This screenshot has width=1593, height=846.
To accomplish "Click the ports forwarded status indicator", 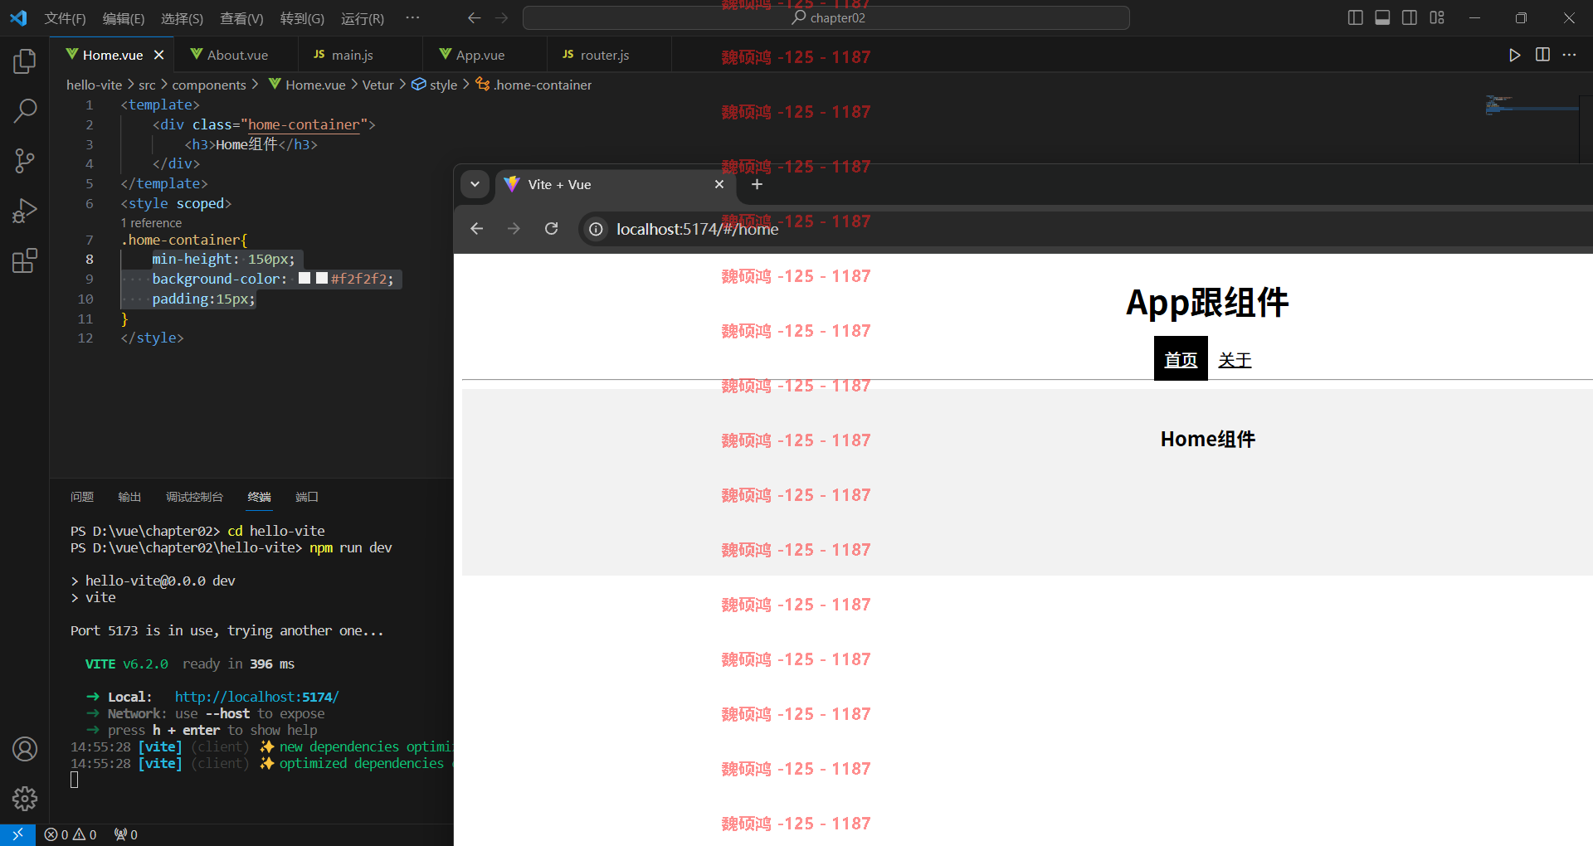I will point(126,834).
